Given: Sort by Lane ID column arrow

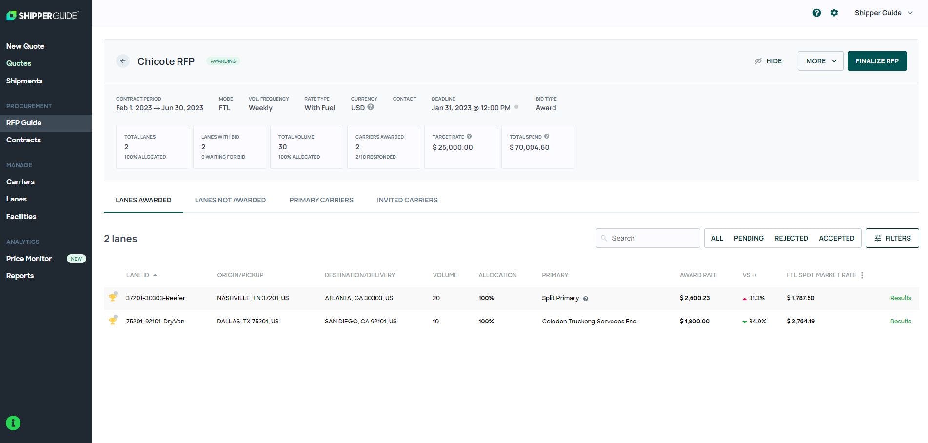Looking at the screenshot, I should [x=155, y=275].
